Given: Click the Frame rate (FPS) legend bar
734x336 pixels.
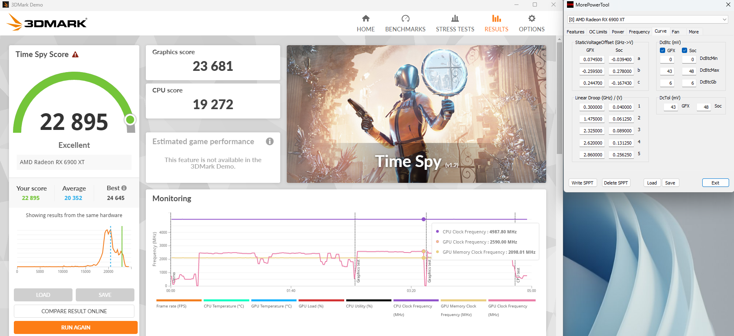Looking at the screenshot, I should click(x=179, y=300).
